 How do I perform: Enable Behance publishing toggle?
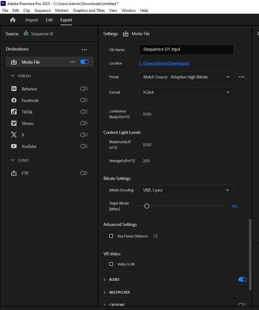pos(84,89)
